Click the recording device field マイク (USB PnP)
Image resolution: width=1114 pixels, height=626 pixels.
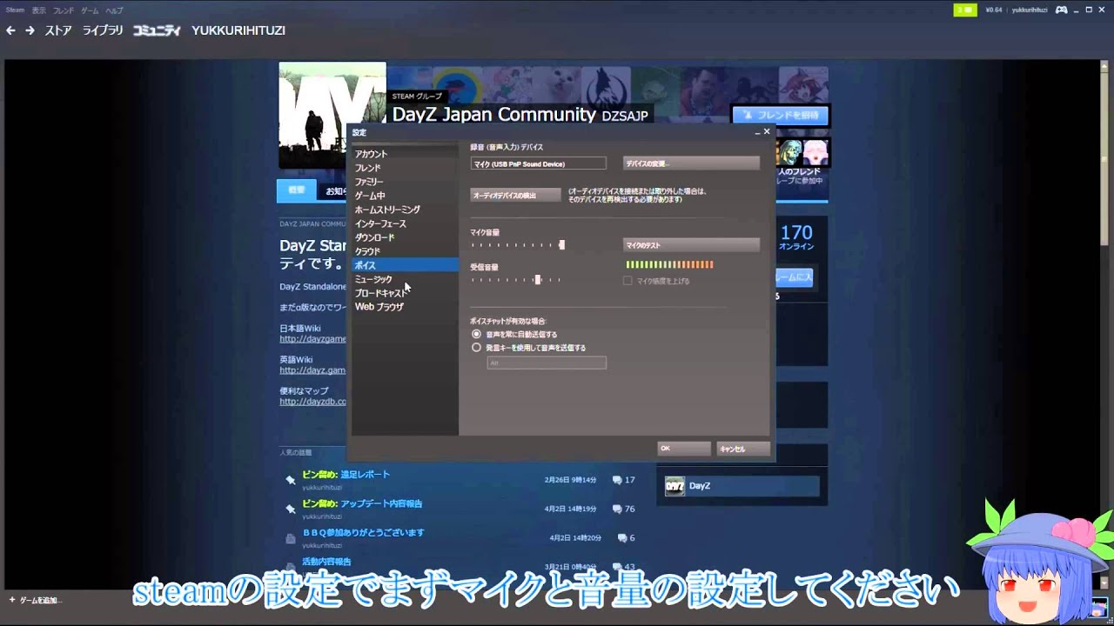point(538,163)
